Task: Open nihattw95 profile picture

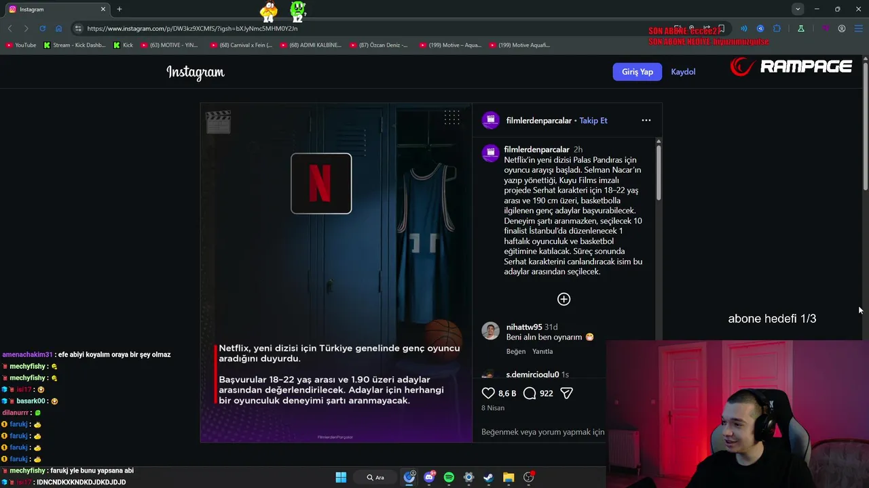Action: (x=490, y=331)
